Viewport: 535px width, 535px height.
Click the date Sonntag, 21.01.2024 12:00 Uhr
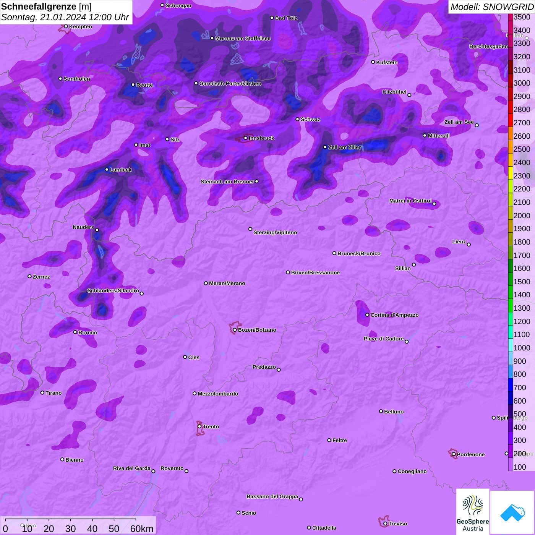click(x=65, y=17)
